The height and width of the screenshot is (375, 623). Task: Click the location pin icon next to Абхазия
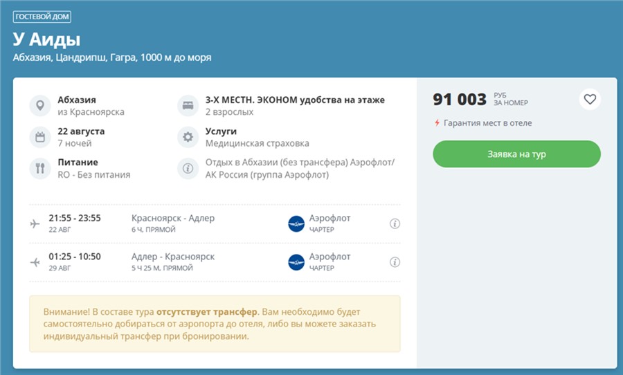40,106
